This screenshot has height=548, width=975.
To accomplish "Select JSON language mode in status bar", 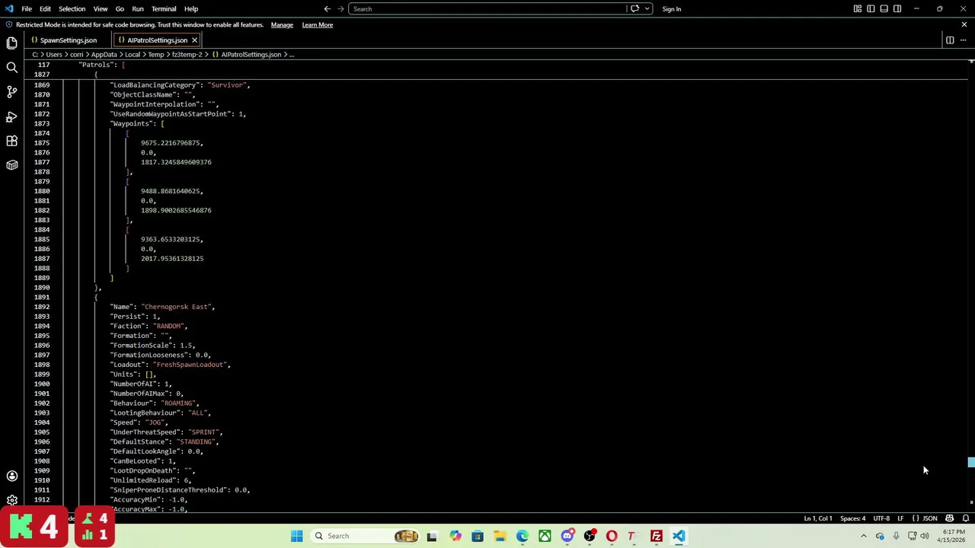I will pos(930,518).
